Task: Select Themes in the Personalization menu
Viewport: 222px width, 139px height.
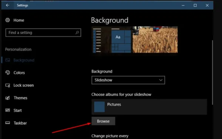Action: (20, 98)
